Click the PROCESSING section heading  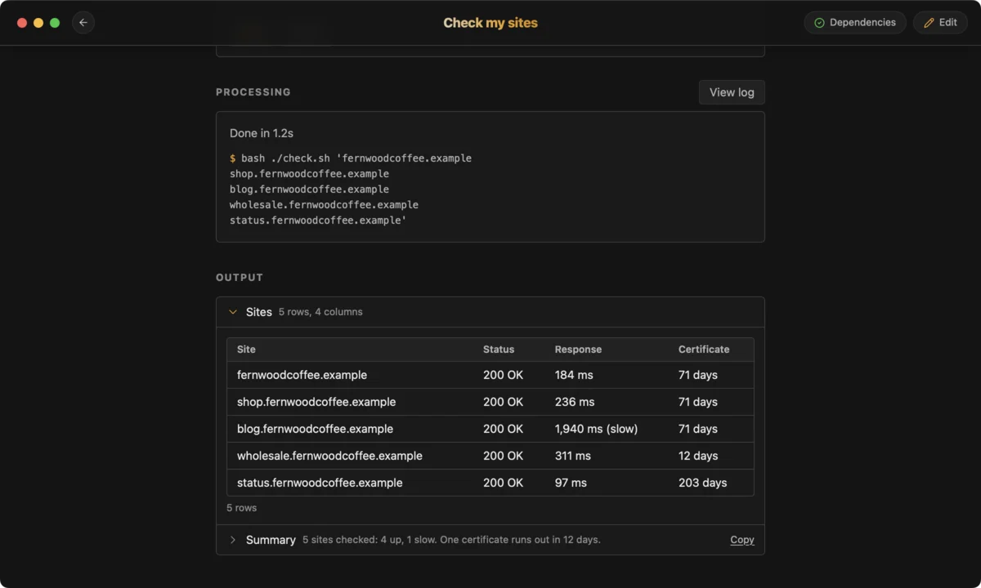(253, 92)
